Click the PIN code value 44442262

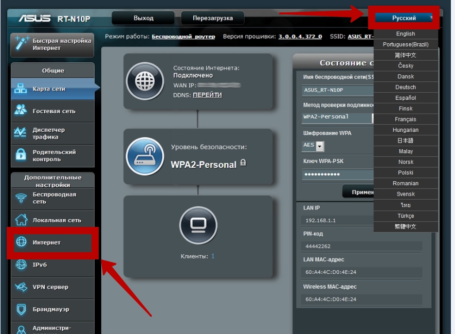(x=318, y=247)
